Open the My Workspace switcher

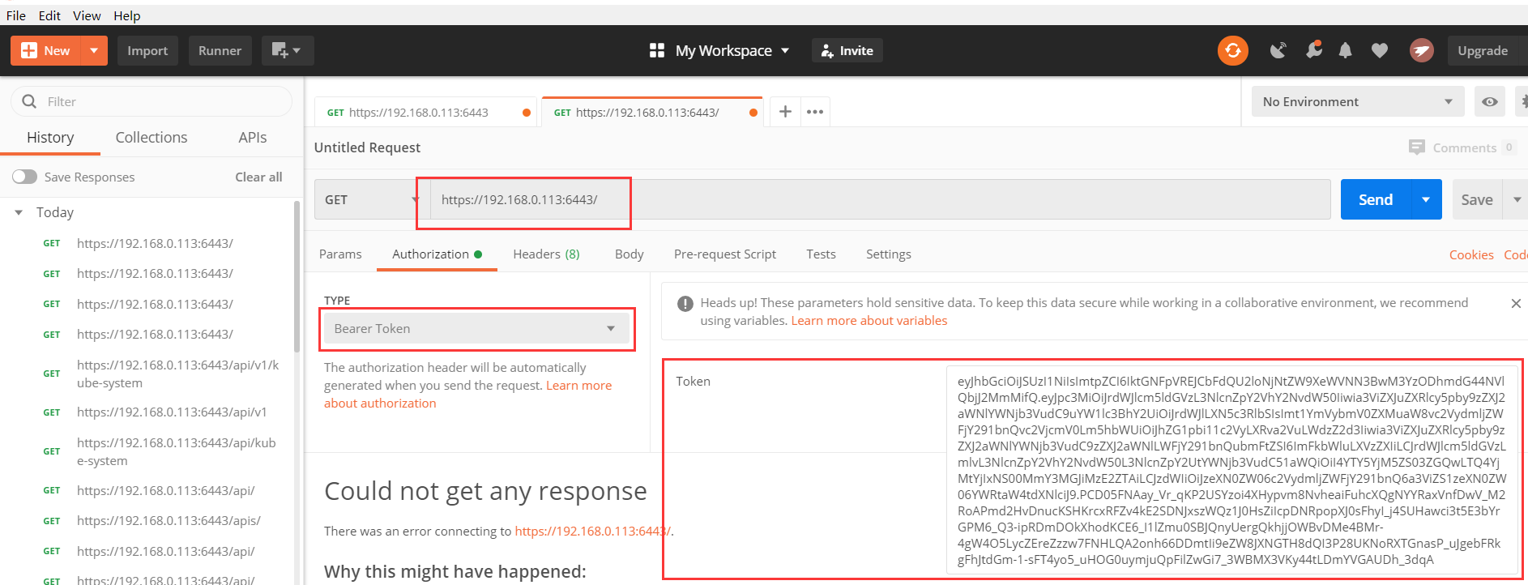click(x=719, y=50)
